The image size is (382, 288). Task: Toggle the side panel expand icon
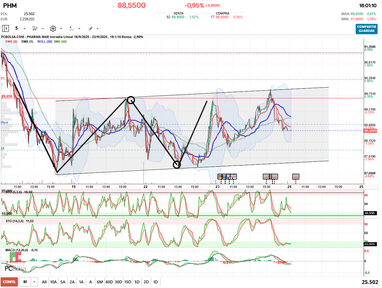coord(6,28)
